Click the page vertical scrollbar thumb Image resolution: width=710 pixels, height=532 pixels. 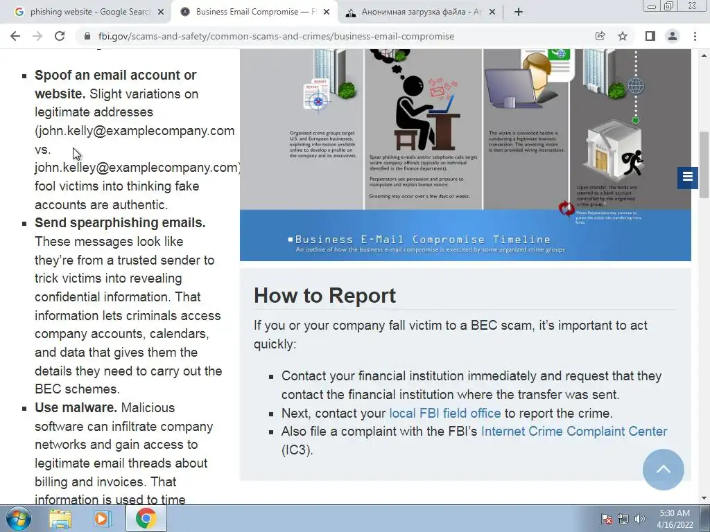pyautogui.click(x=704, y=163)
